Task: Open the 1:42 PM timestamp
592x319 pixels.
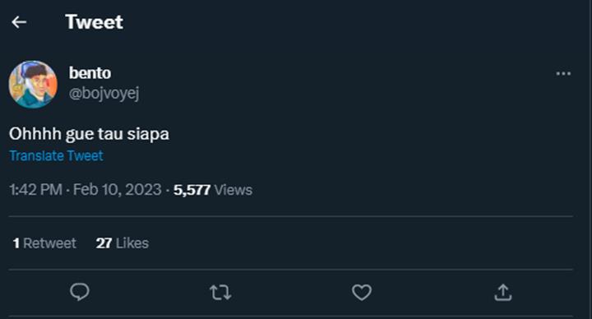Action: point(35,190)
